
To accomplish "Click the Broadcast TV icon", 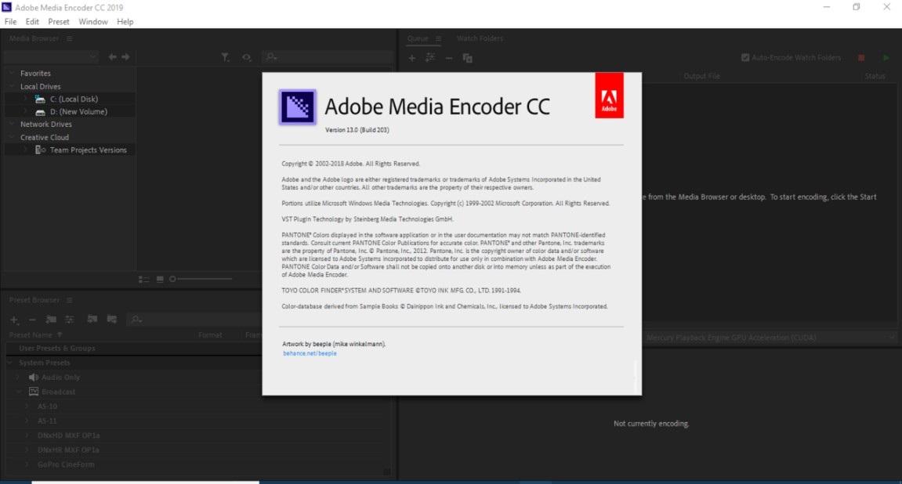I will 34,392.
